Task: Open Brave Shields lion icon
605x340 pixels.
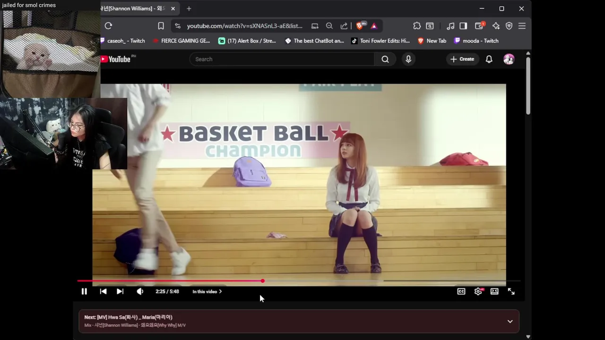Action: pos(360,26)
